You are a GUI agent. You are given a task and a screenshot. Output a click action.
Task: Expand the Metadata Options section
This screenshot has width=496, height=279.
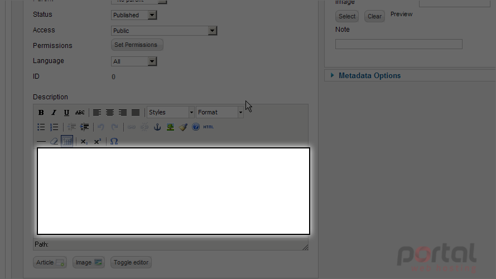click(x=369, y=75)
